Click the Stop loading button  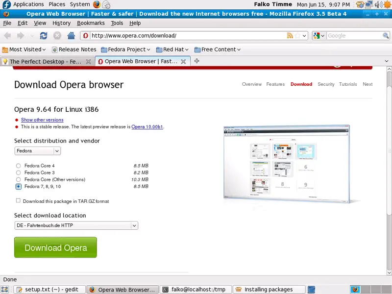click(57, 36)
